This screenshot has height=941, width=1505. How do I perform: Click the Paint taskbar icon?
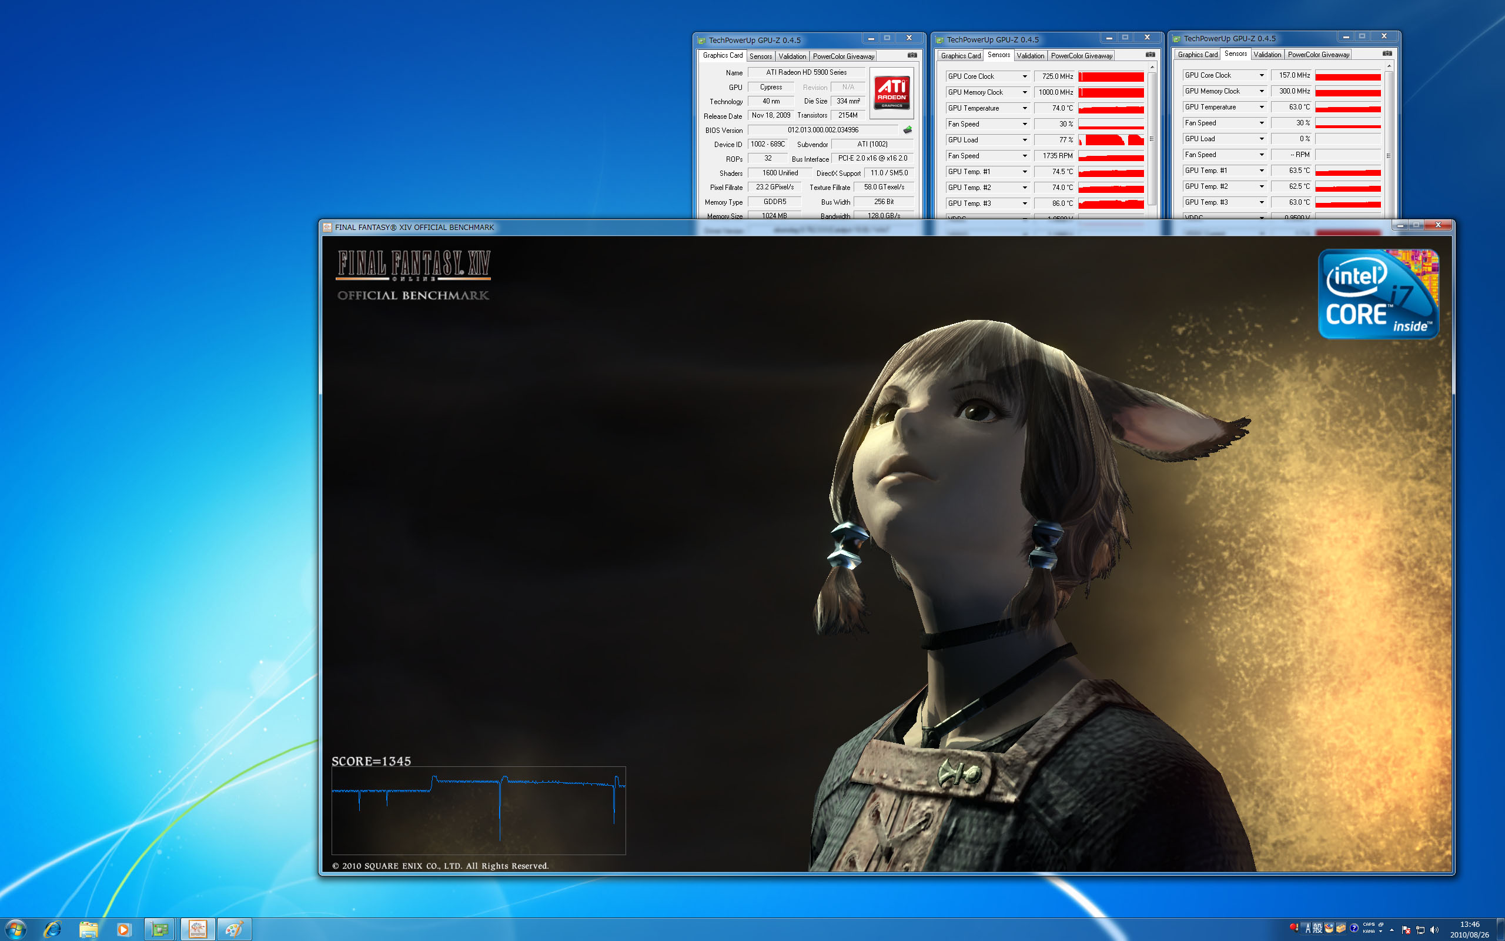point(233,929)
